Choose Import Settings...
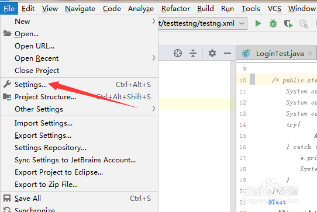The width and height of the screenshot is (317, 212). click(x=80, y=123)
